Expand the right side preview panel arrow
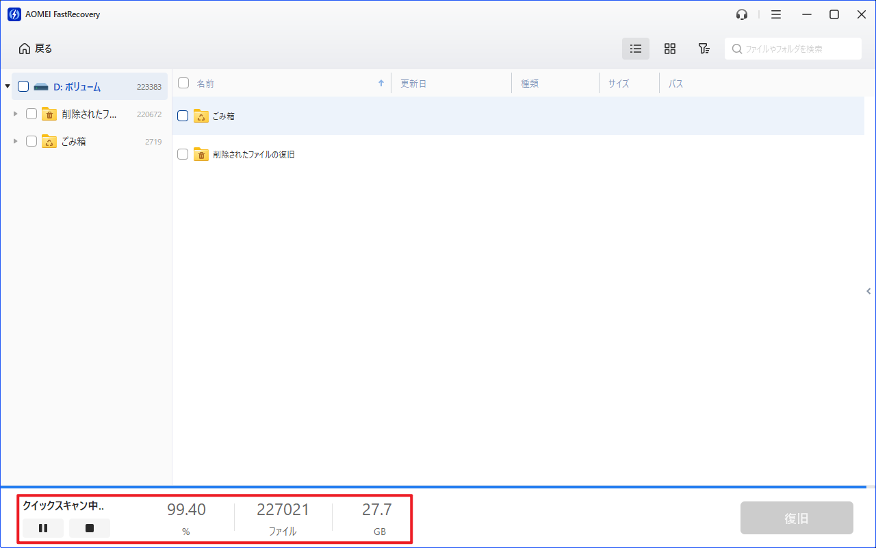Viewport: 876px width, 548px height. point(868,291)
